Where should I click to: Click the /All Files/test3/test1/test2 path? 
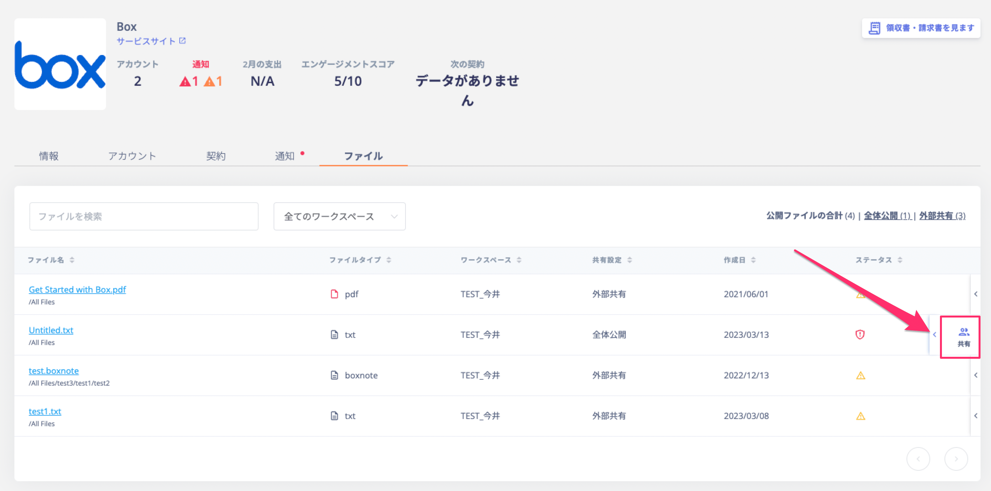(x=69, y=383)
